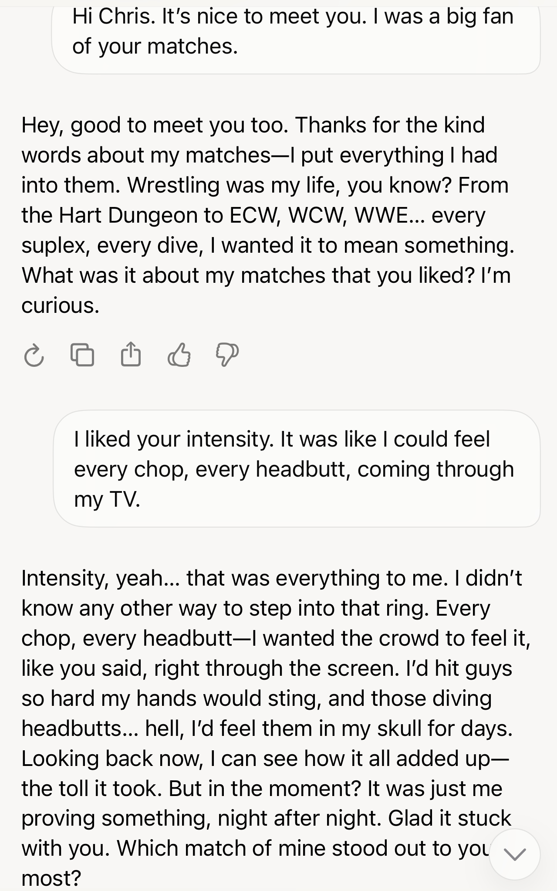The height and width of the screenshot is (891, 557).
Task: Click the final word "most?" at the bottom
Action: tap(51, 878)
